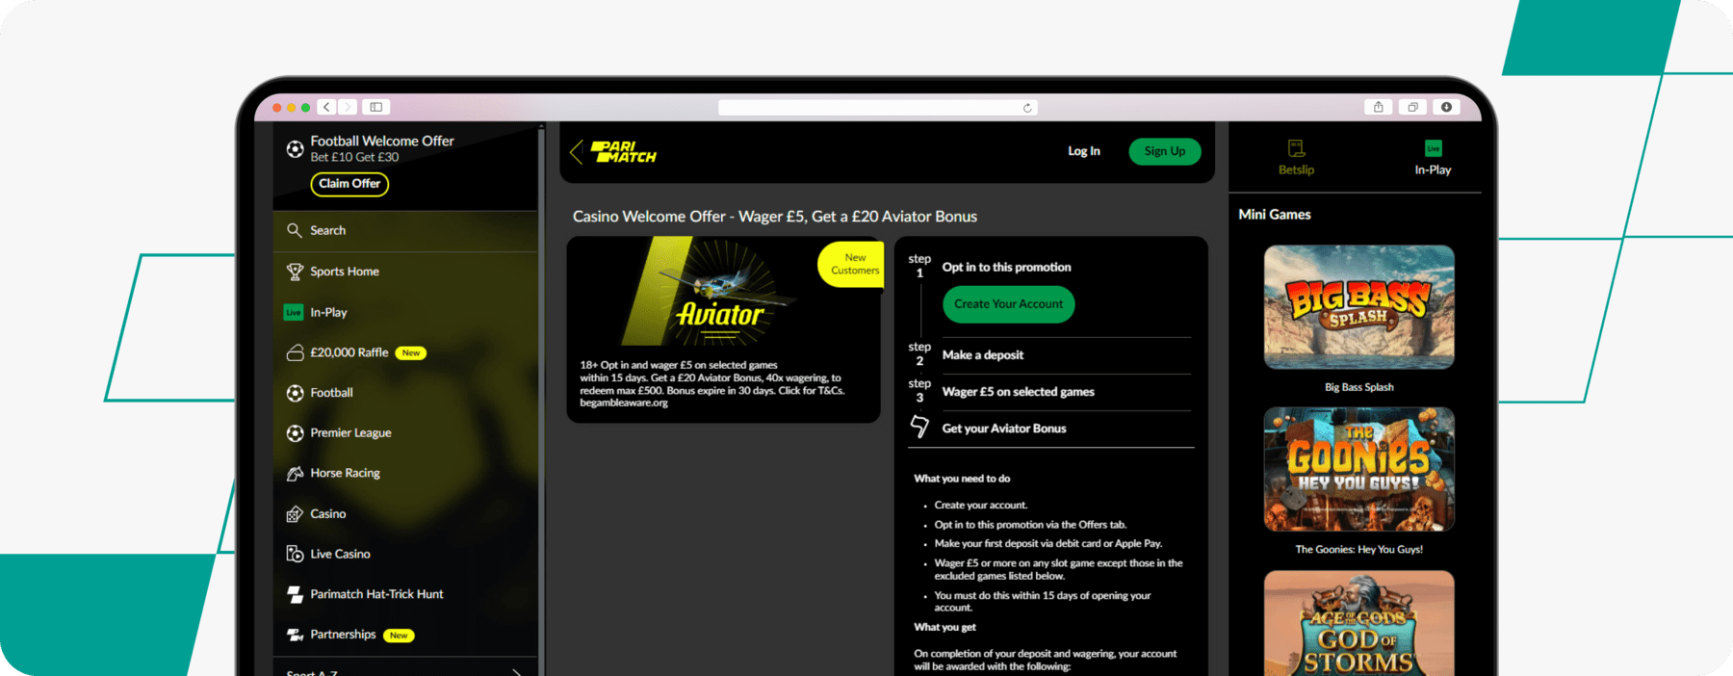Open the browser tabs overview icon
Image resolution: width=1733 pixels, height=676 pixels.
[1412, 107]
